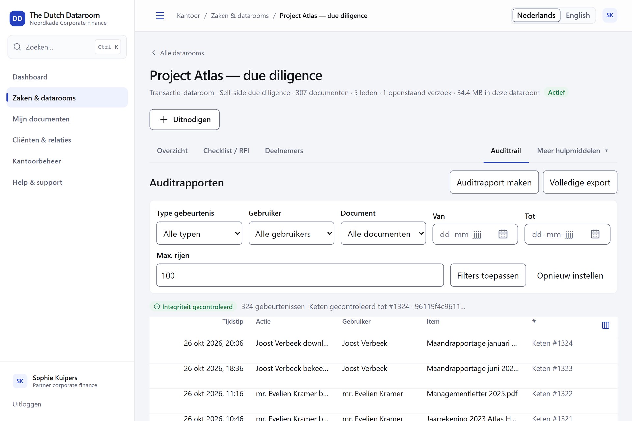This screenshot has width=632, height=421.
Task: Click the search magnifier icon
Action: (17, 47)
